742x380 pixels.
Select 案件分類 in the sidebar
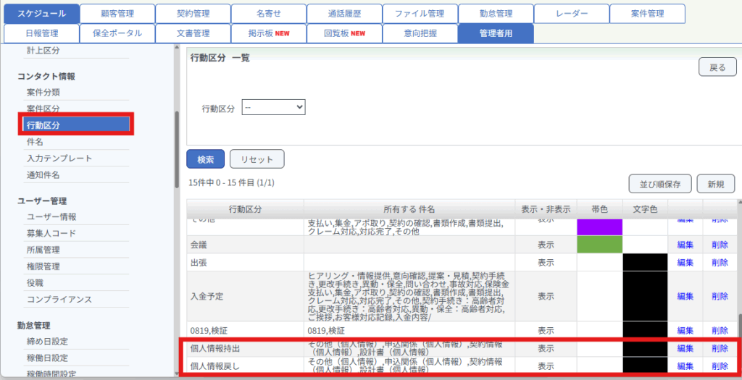43,92
